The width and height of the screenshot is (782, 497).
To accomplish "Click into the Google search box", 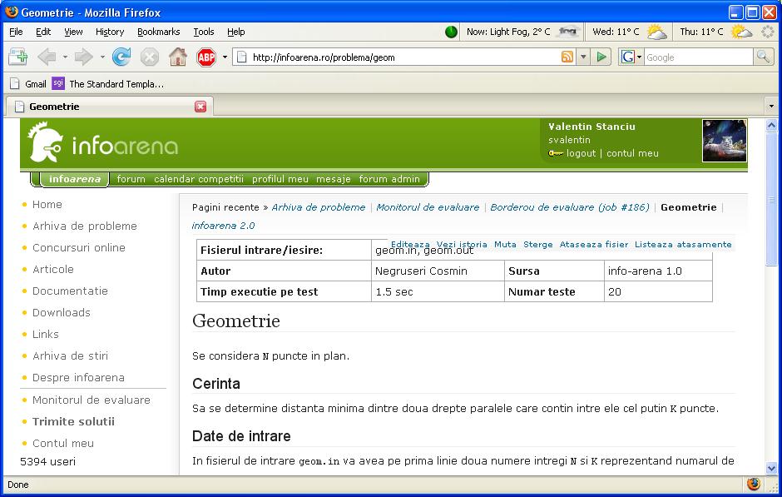I will pyautogui.click(x=698, y=57).
